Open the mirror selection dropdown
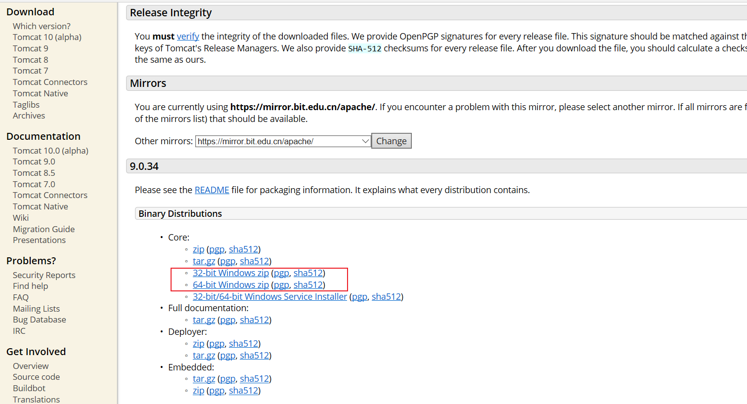This screenshot has width=747, height=404. pos(283,141)
